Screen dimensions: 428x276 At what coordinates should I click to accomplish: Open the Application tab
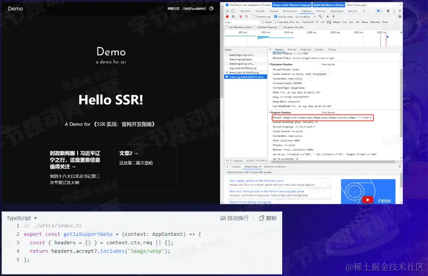pos(337,11)
